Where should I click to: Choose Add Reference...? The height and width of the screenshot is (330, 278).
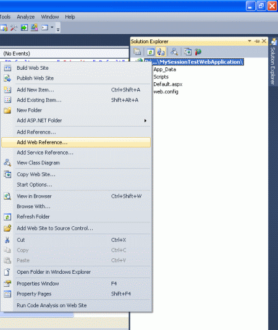click(76, 132)
